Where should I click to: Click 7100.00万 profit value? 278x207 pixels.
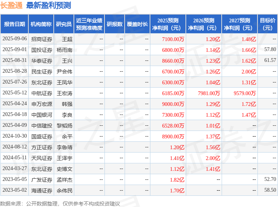click(173, 39)
